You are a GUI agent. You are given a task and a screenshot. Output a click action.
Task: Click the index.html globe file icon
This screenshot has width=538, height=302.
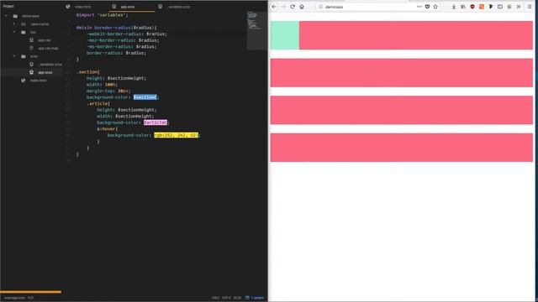(24, 81)
